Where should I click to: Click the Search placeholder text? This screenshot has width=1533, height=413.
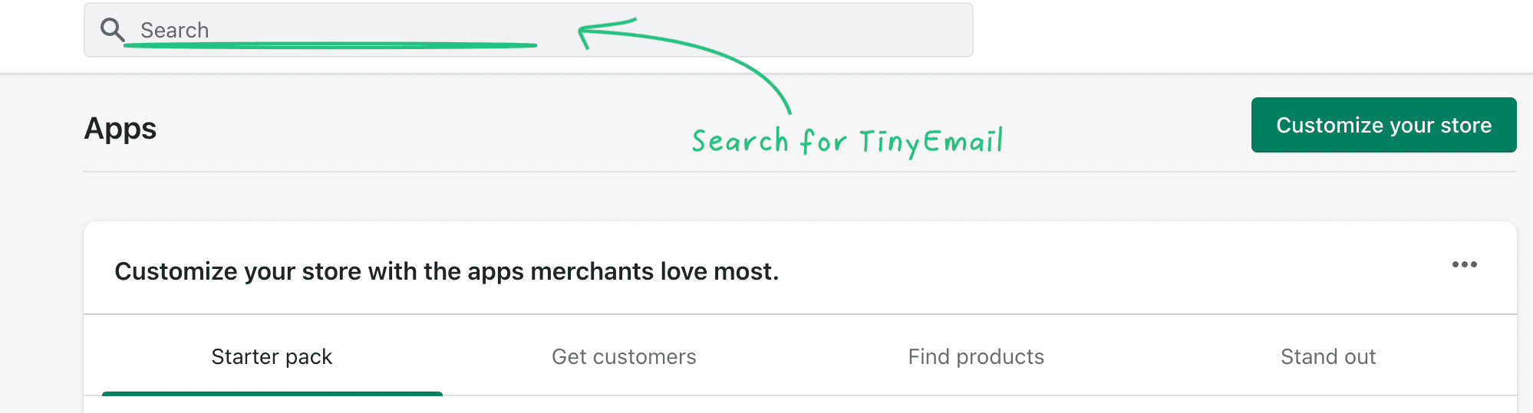174,30
